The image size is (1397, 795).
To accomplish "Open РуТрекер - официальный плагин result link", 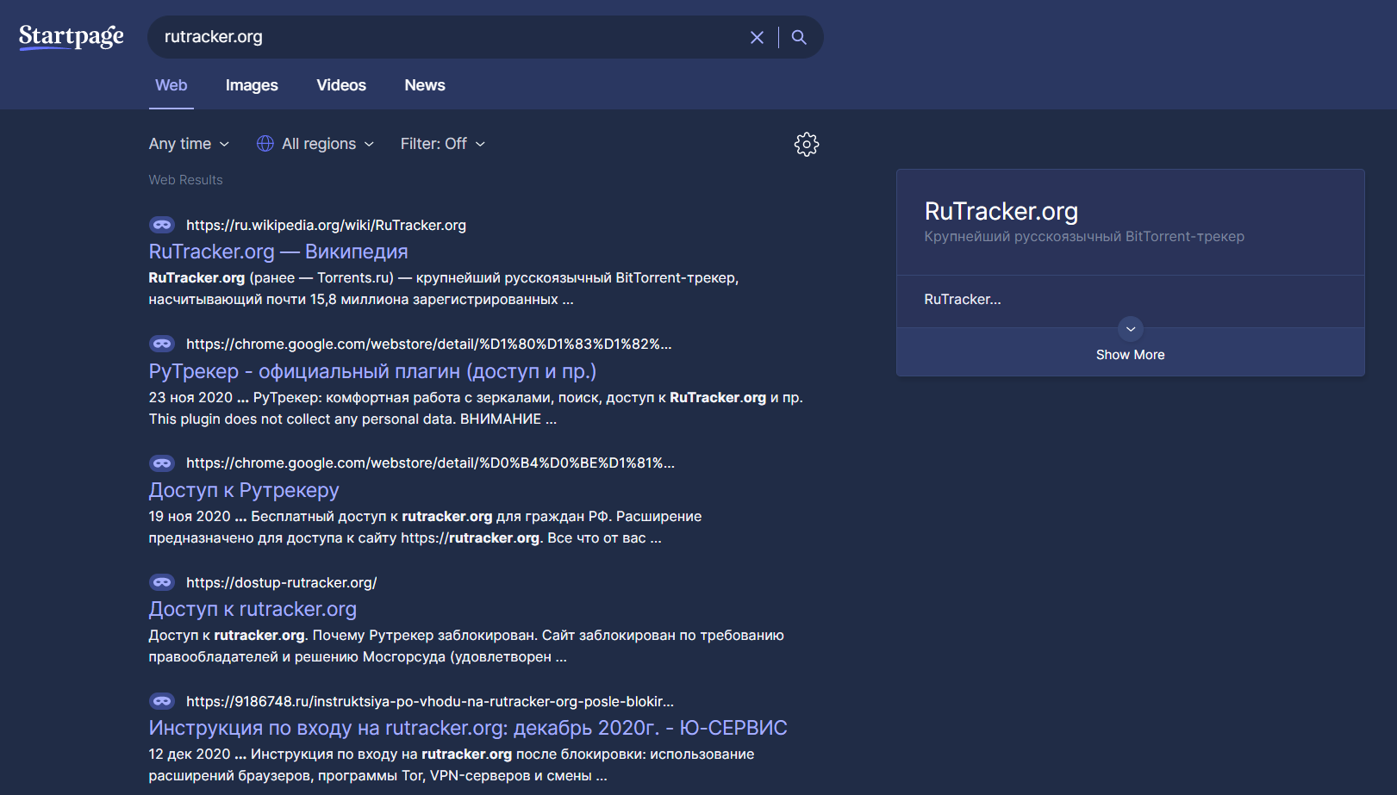I will click(372, 371).
